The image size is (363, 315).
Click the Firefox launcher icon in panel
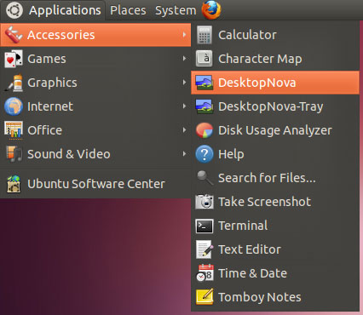211,10
